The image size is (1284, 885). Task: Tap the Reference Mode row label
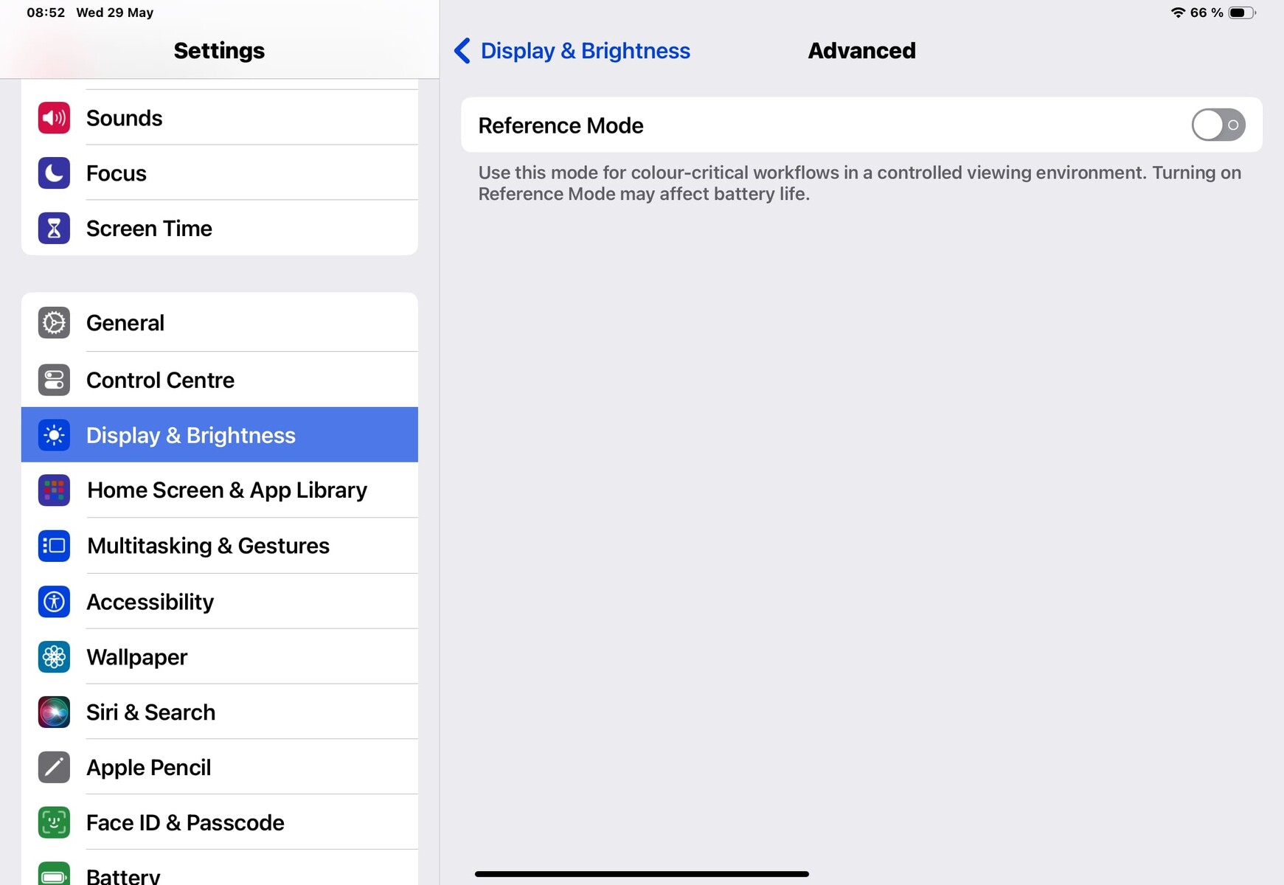click(x=561, y=125)
